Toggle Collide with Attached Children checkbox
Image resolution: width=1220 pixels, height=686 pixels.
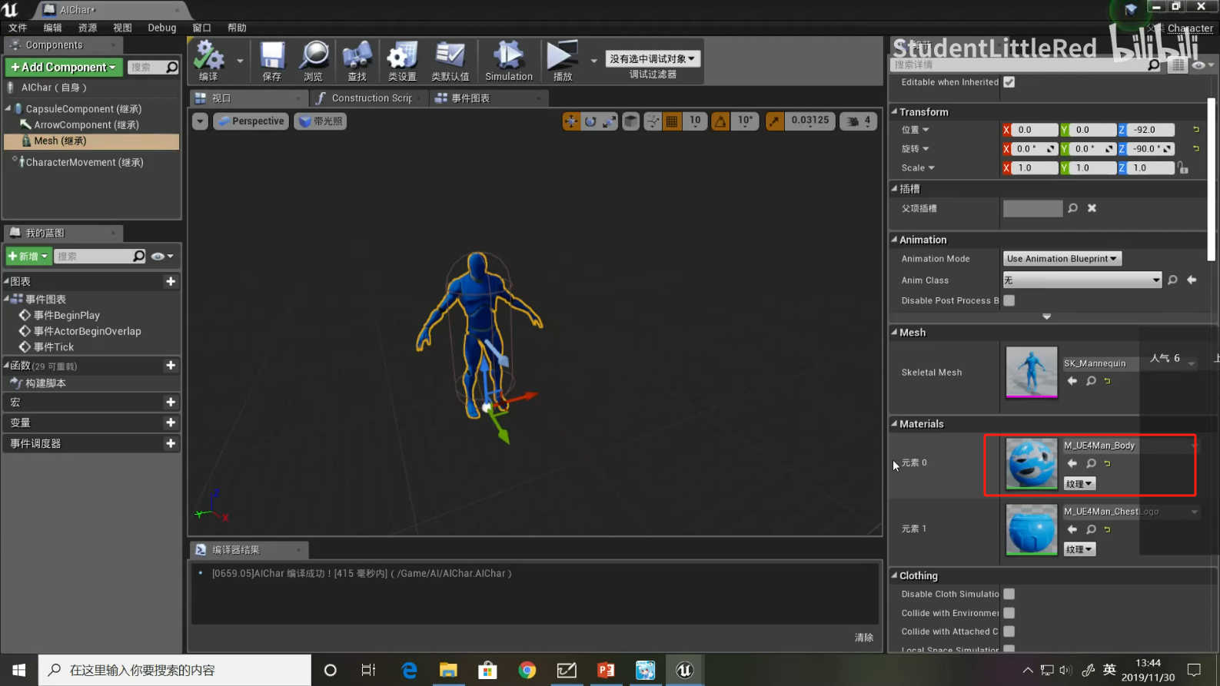pos(1009,631)
